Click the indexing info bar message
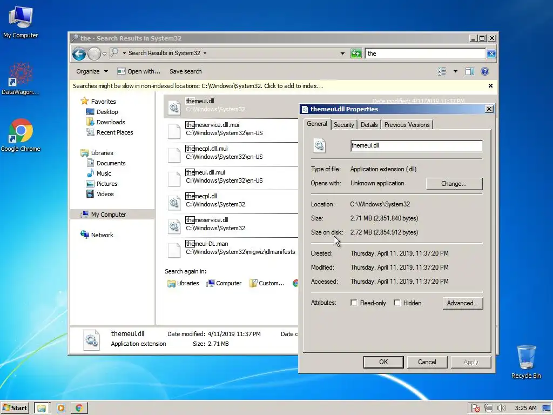 198,86
